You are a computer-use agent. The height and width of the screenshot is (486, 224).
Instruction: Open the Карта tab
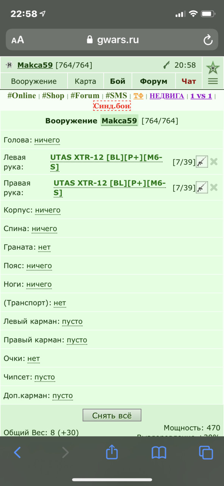click(x=85, y=81)
